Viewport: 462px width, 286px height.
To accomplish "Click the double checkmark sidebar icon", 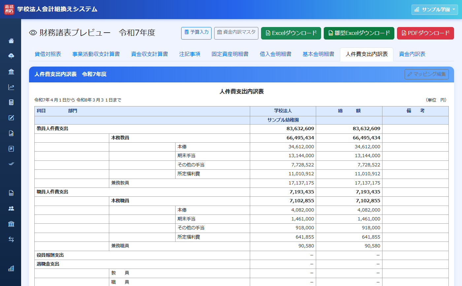I will (11, 164).
